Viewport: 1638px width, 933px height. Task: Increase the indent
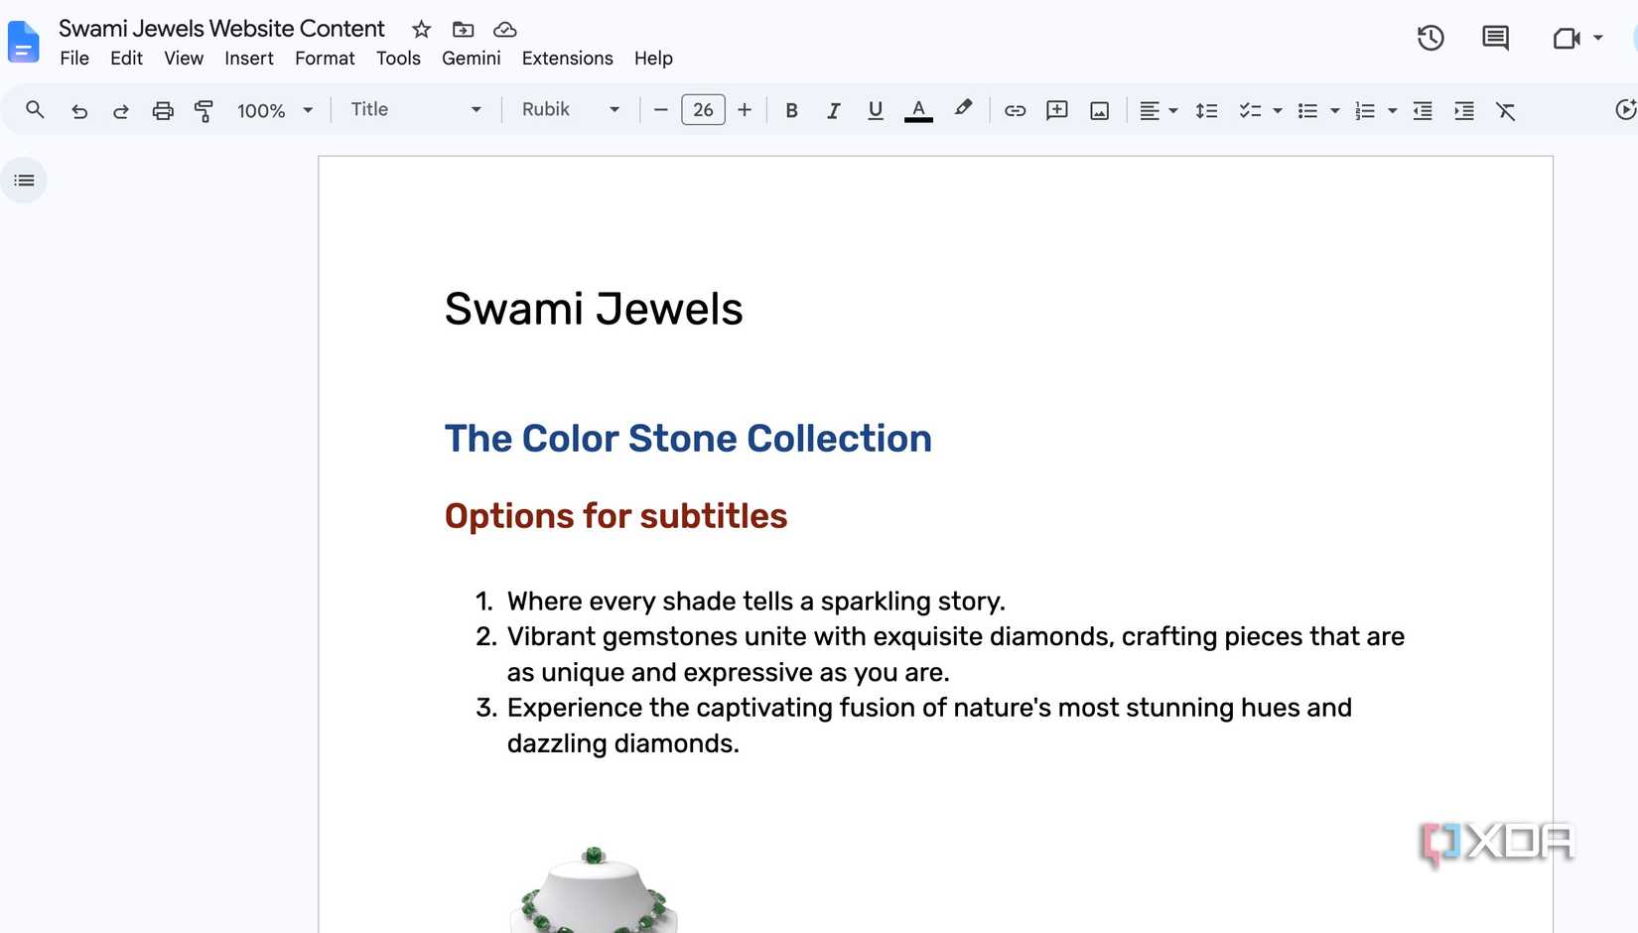[1464, 111]
